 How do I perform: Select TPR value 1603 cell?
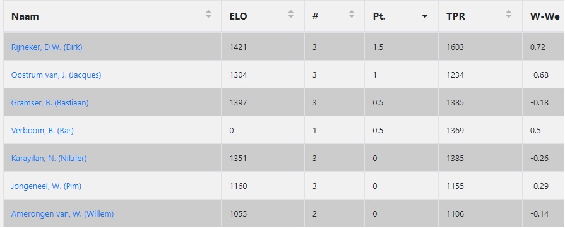point(480,47)
